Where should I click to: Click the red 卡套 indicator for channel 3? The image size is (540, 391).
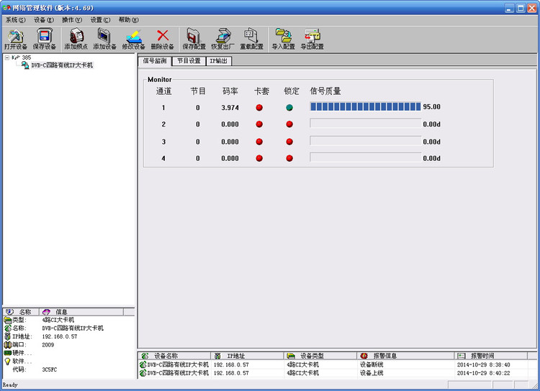259,142
